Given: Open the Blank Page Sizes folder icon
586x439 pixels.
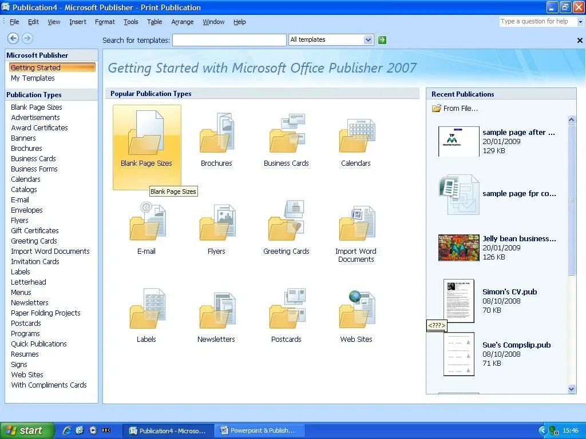Looking at the screenshot, I should (146, 133).
